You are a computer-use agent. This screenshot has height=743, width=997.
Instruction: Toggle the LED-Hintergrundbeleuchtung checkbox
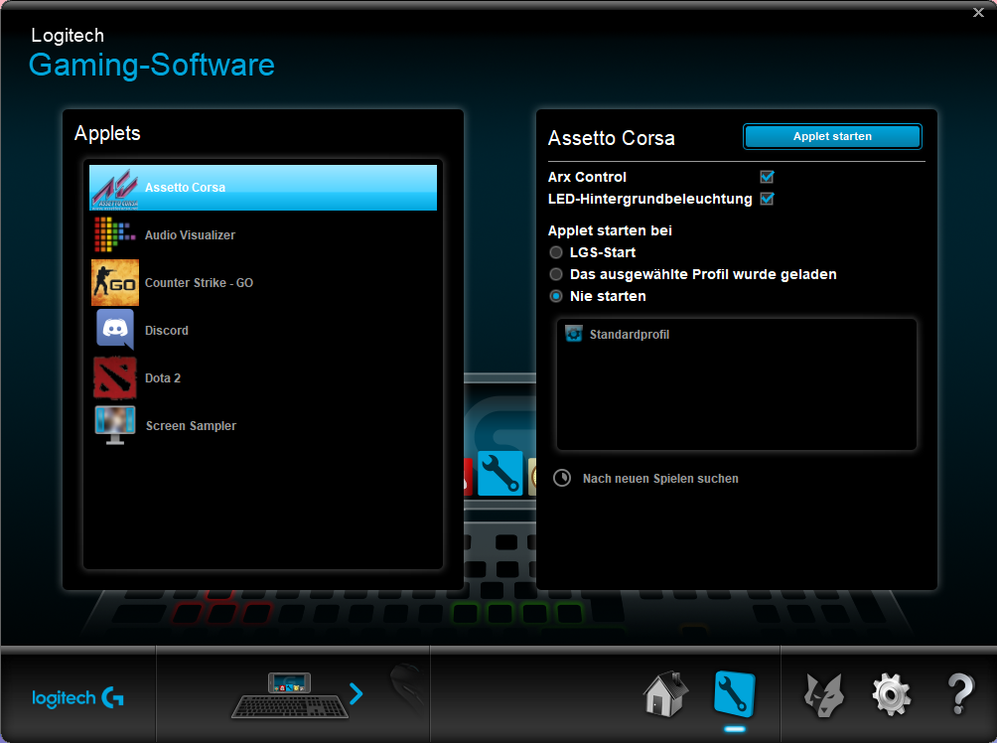point(767,199)
